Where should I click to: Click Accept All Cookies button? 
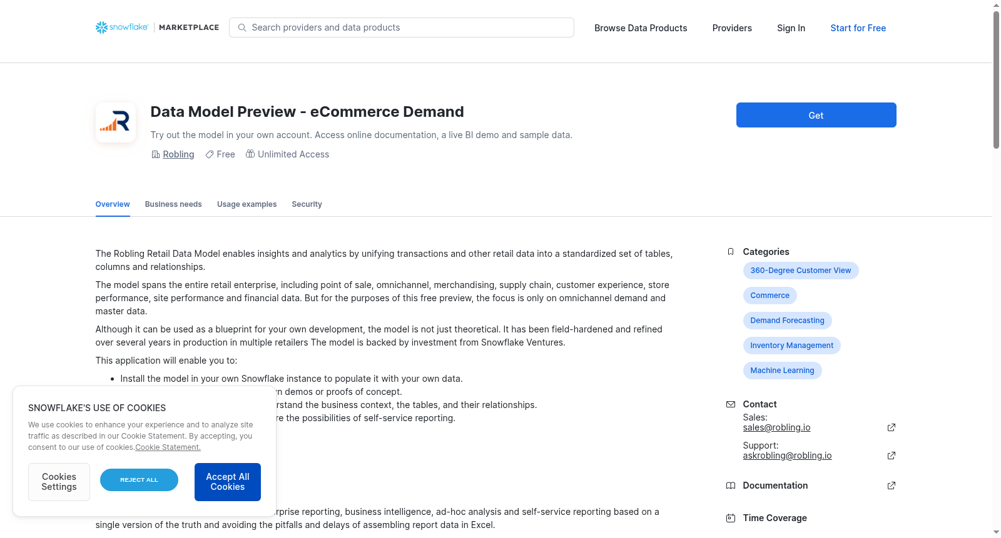pos(228,482)
